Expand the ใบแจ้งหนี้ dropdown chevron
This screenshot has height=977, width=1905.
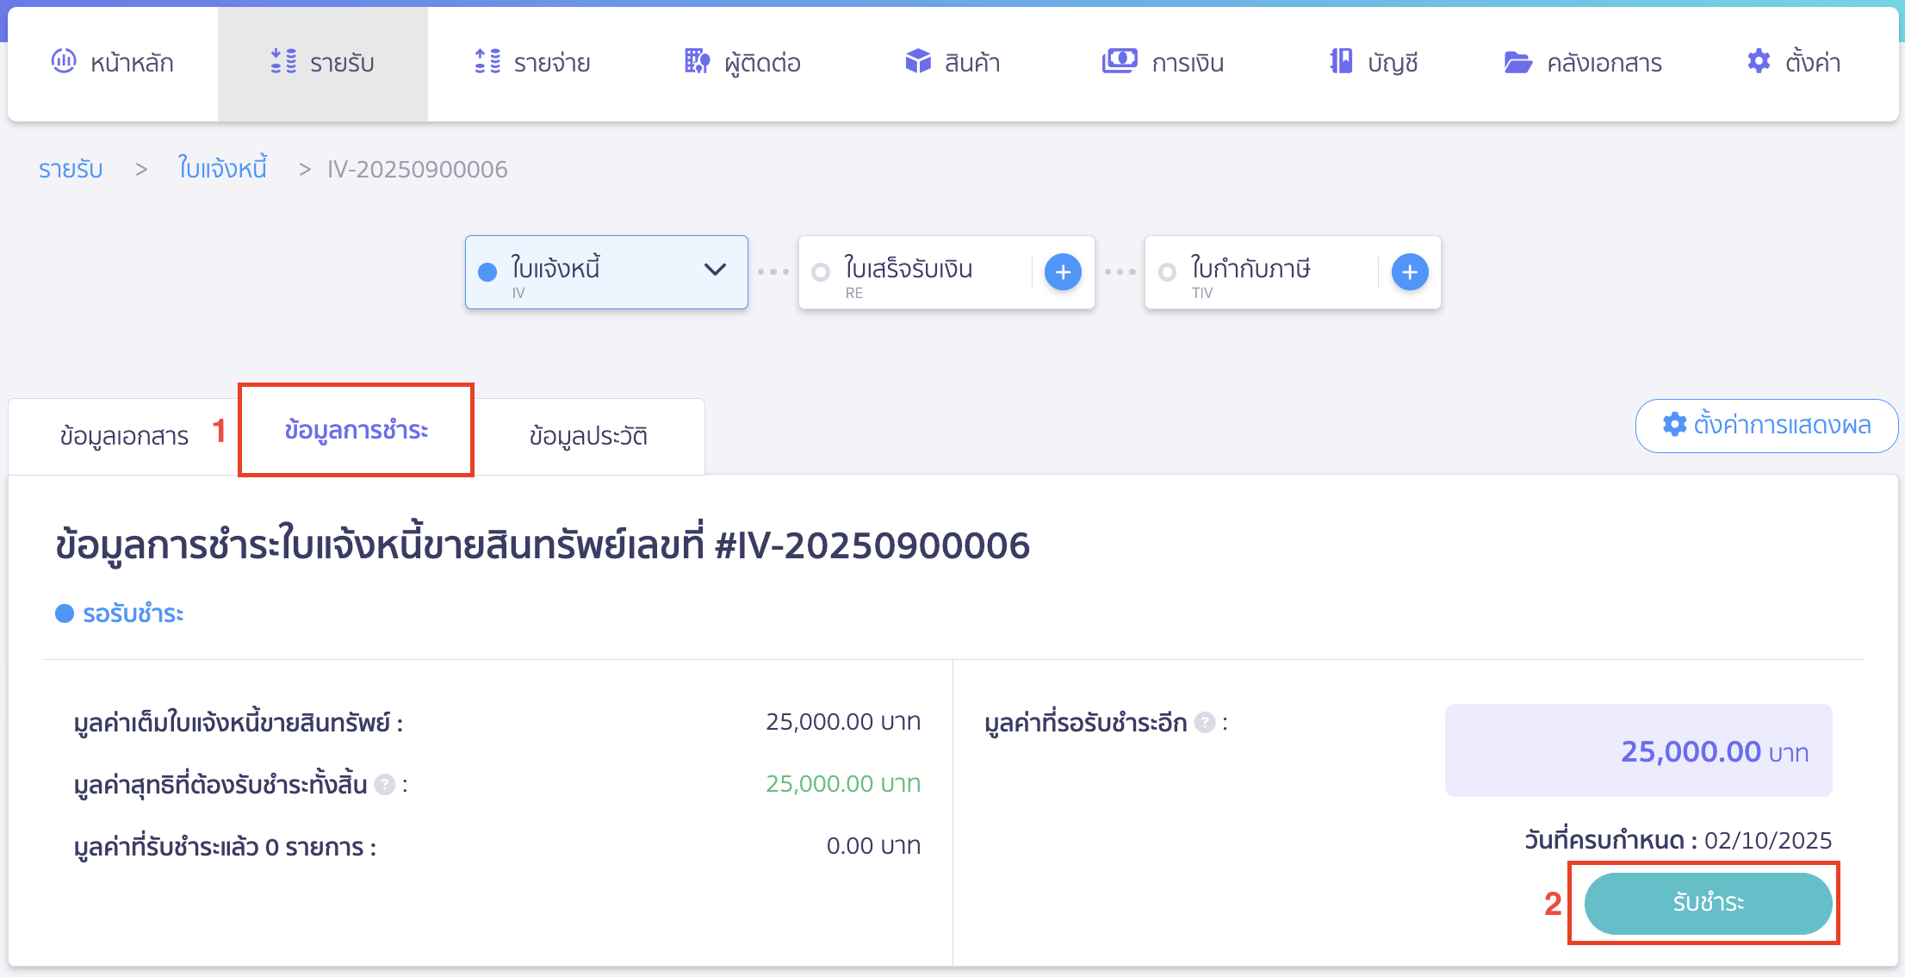pos(714,271)
